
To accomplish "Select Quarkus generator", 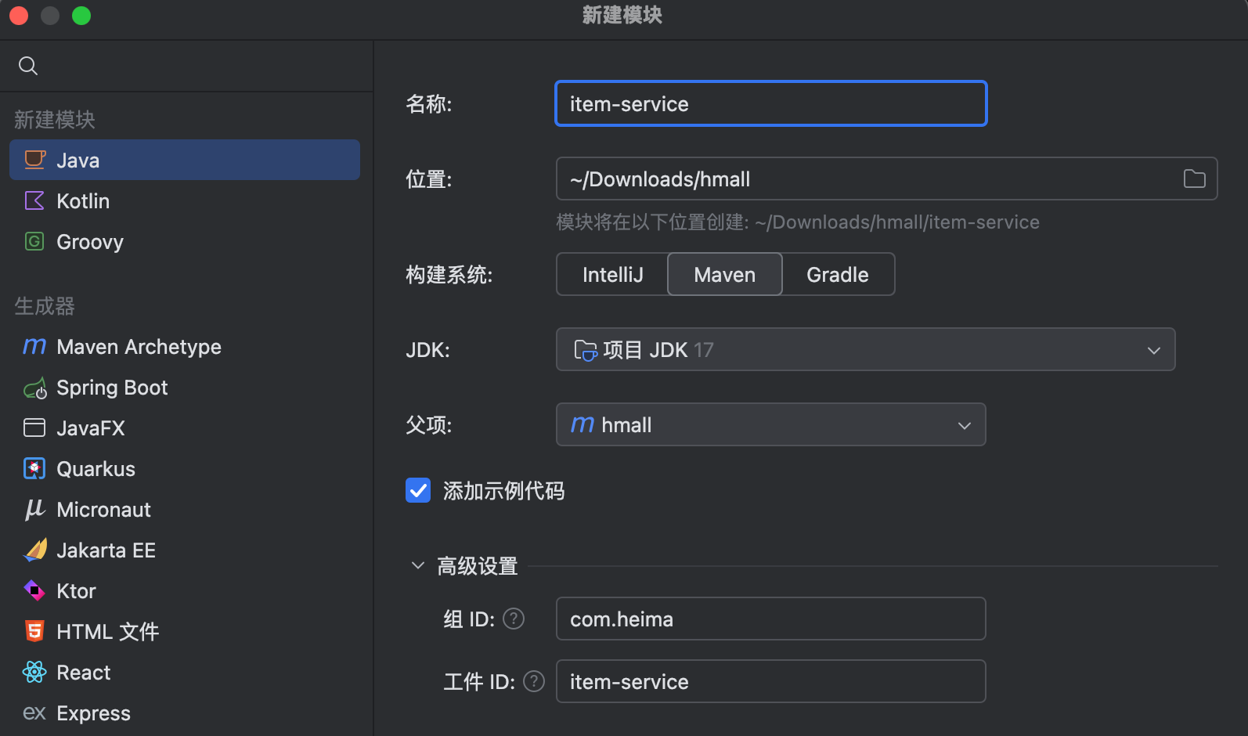I will [185, 468].
